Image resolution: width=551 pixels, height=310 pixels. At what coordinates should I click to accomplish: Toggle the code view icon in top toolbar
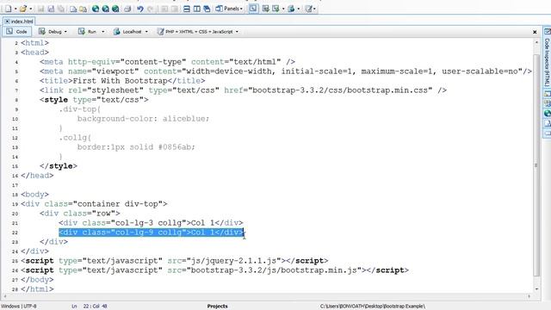coord(253,9)
